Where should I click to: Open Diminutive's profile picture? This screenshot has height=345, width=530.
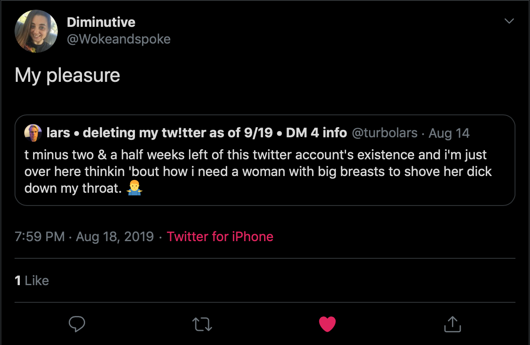pos(36,31)
